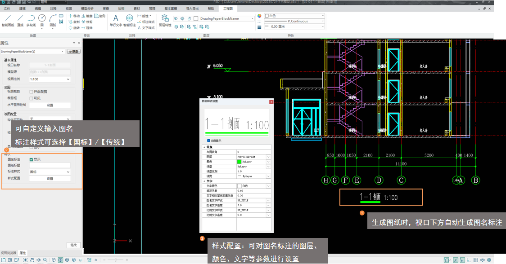The image size is (506, 264).
Task: Open the 模型分析 ribbon tab
Action: (x=87, y=9)
